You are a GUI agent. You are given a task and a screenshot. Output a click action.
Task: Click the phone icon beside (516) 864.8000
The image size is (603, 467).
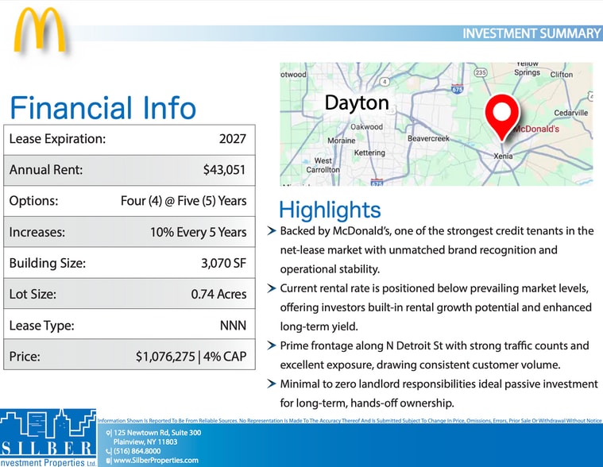point(108,451)
